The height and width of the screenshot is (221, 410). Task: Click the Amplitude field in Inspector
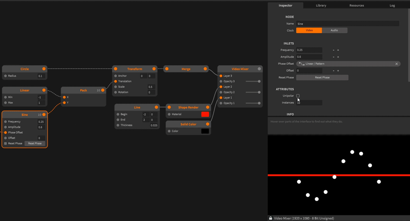[x=309, y=57]
